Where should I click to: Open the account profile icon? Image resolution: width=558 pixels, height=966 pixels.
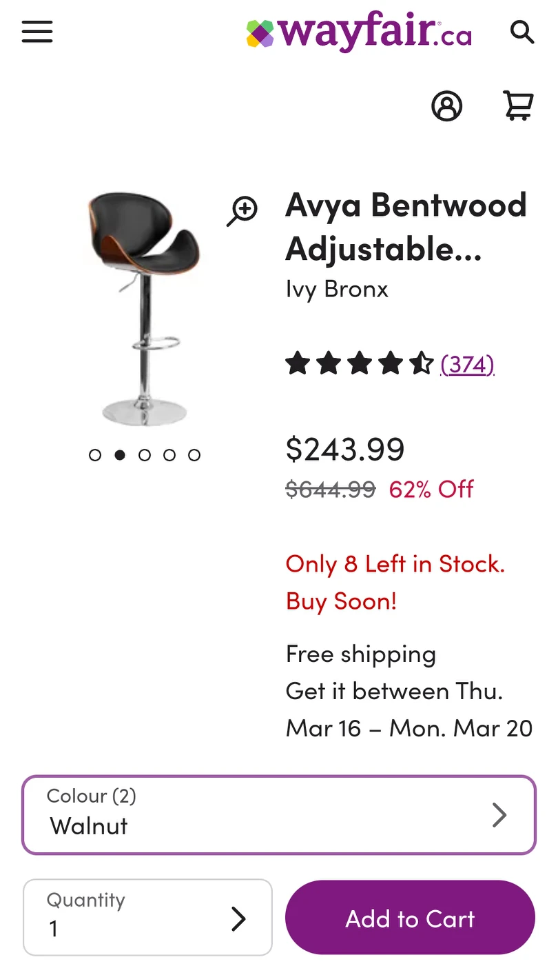pos(446,106)
